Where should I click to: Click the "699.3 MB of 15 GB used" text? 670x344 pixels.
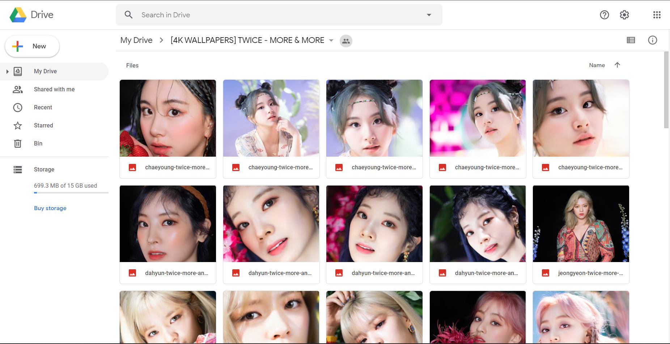(x=65, y=186)
